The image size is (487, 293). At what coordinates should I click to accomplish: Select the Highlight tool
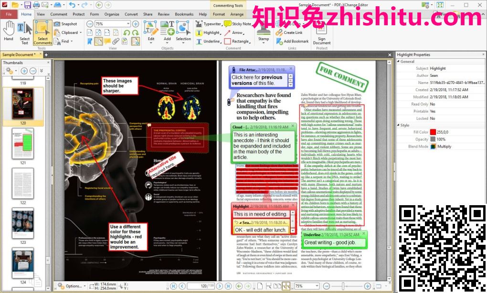click(x=208, y=32)
